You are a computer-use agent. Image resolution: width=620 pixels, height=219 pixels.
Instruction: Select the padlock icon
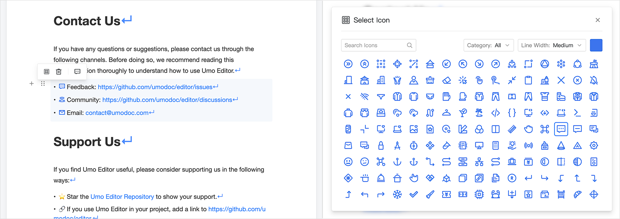(x=381, y=146)
